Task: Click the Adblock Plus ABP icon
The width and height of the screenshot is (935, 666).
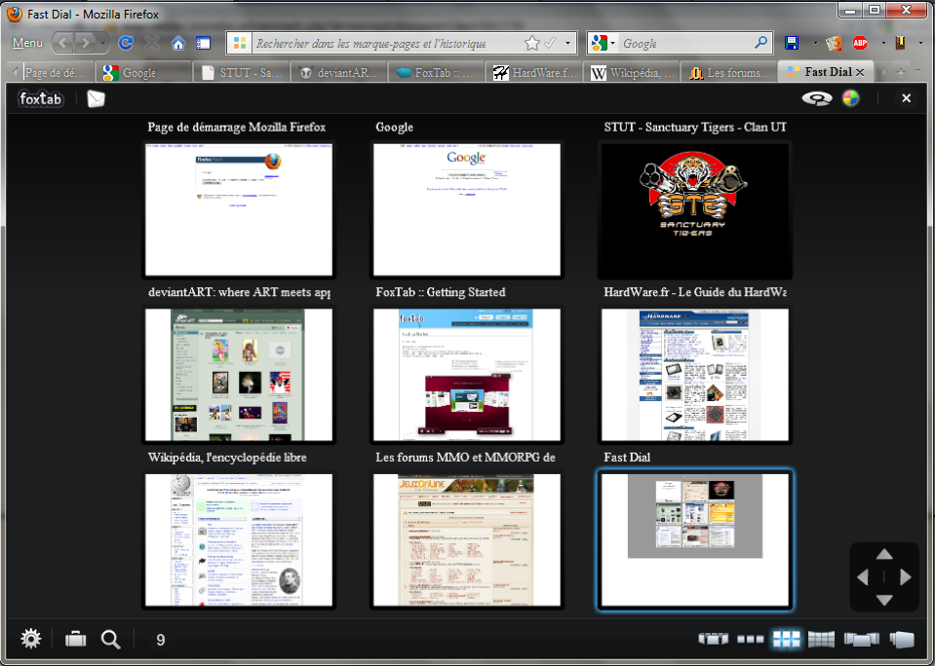Action: point(860,43)
